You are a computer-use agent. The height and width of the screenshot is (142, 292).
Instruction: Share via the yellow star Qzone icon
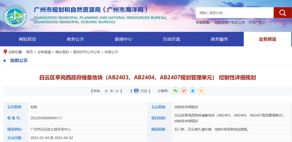[x=201, y=91]
